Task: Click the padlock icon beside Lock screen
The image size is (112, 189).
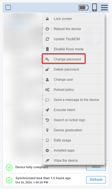Action: coord(47,19)
